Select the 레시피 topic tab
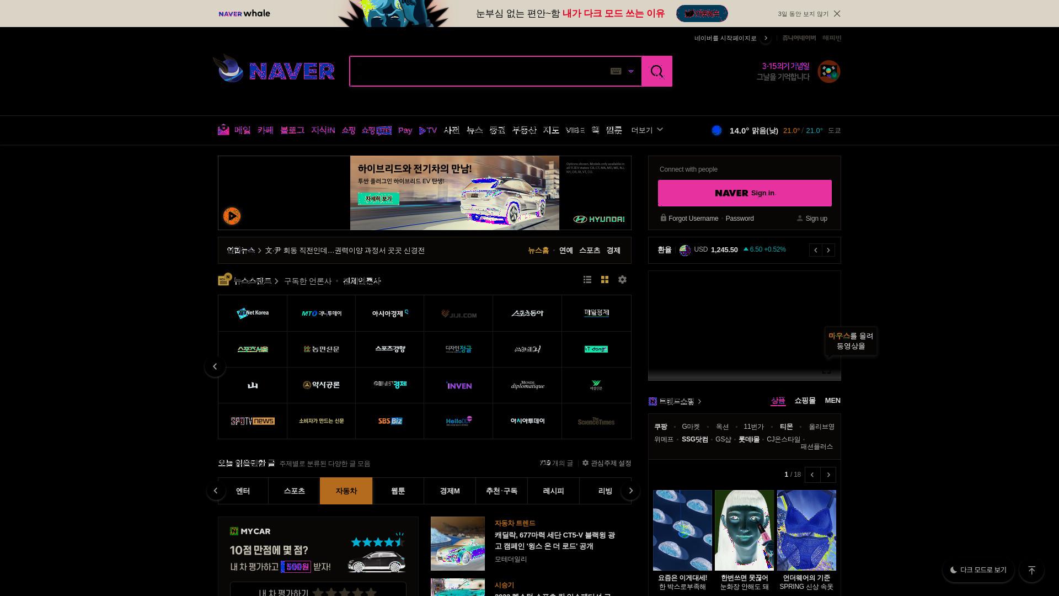 (554, 491)
